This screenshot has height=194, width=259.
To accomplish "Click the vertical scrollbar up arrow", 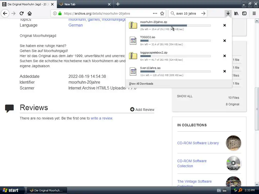I will tap(257, 21).
